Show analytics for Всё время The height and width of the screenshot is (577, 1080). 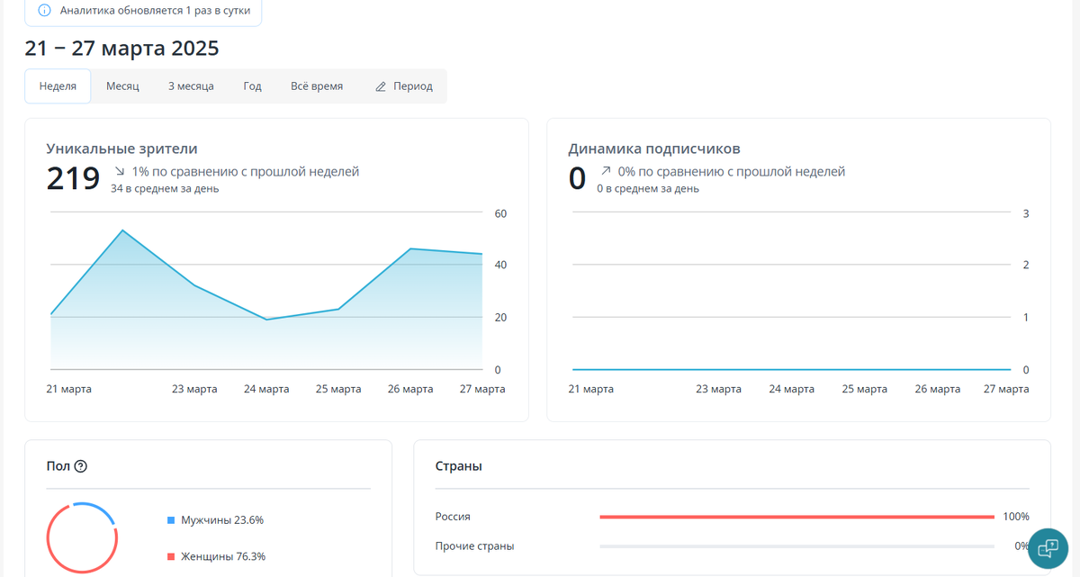[x=317, y=86]
